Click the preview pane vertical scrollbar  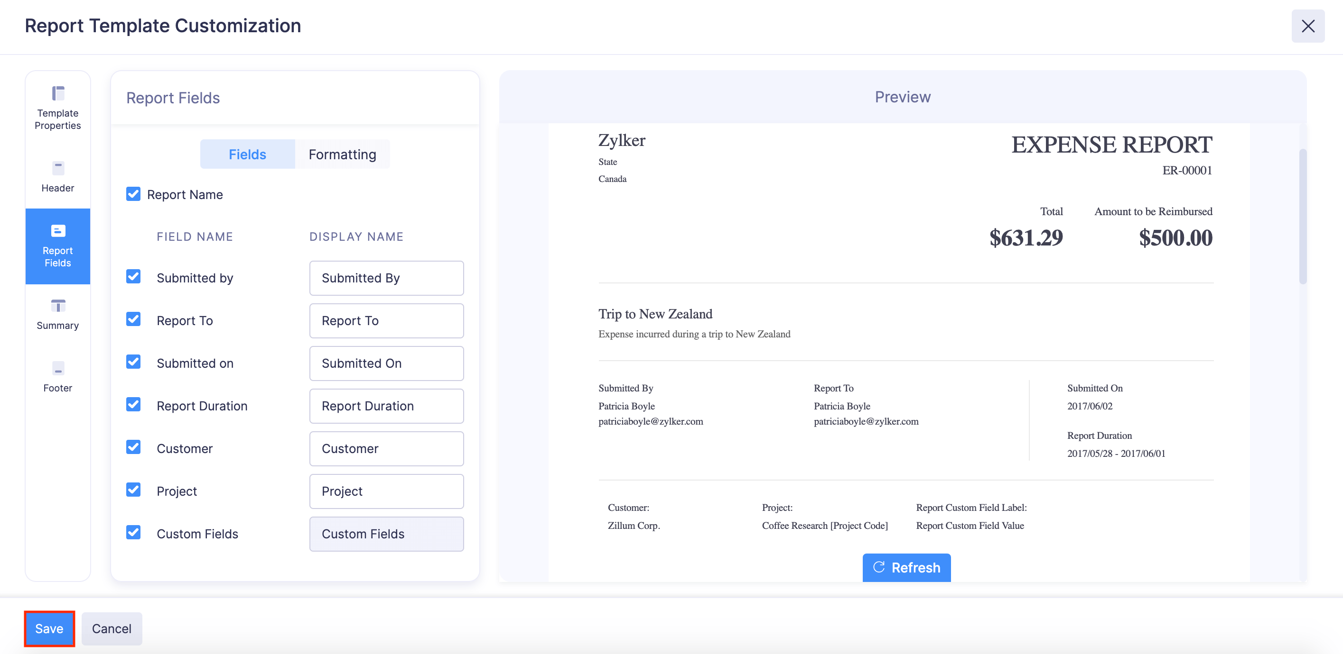[x=1302, y=216]
